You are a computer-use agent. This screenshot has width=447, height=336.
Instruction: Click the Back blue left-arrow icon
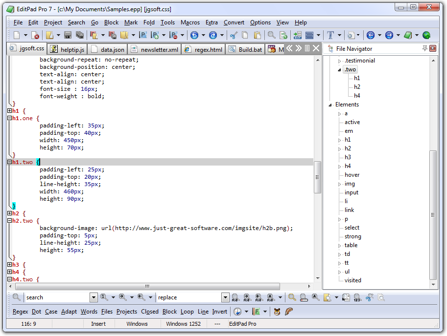pyautogui.click(x=371, y=35)
